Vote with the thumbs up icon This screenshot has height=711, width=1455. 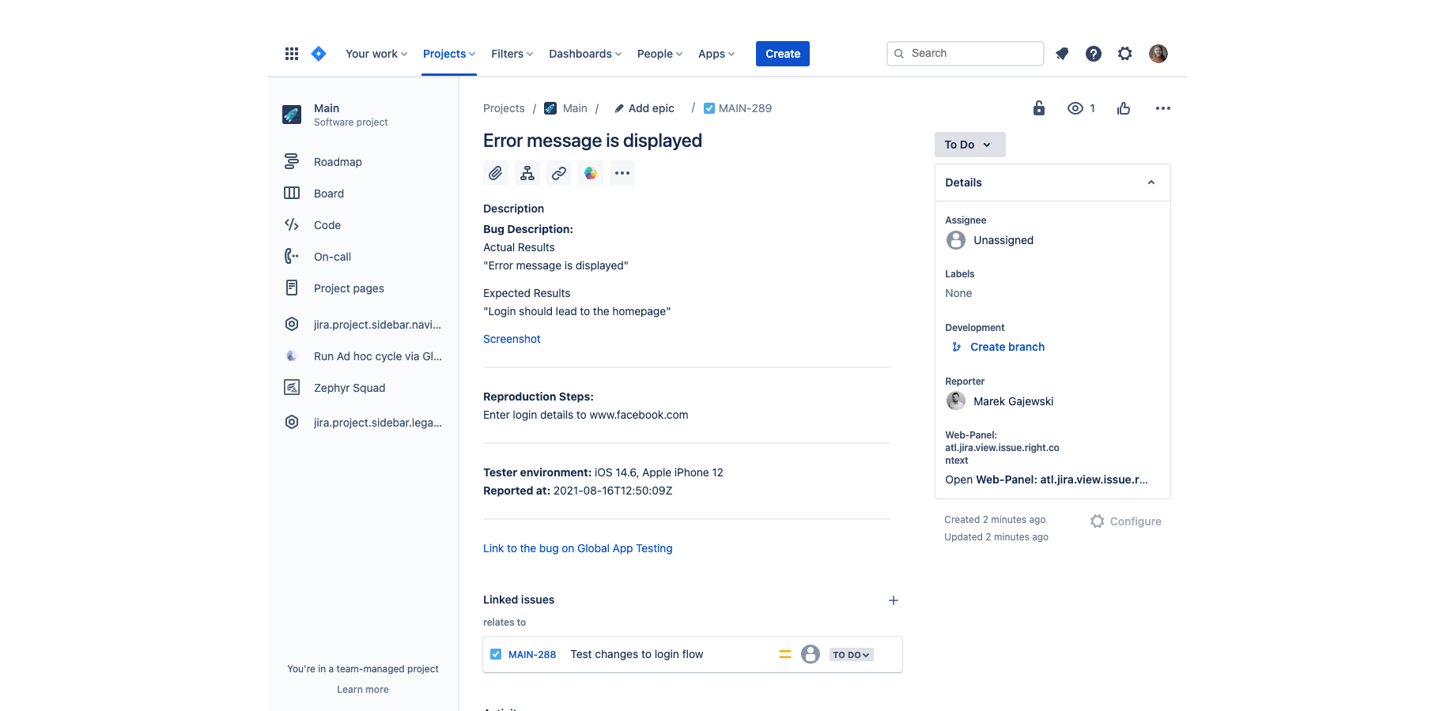pyautogui.click(x=1124, y=108)
